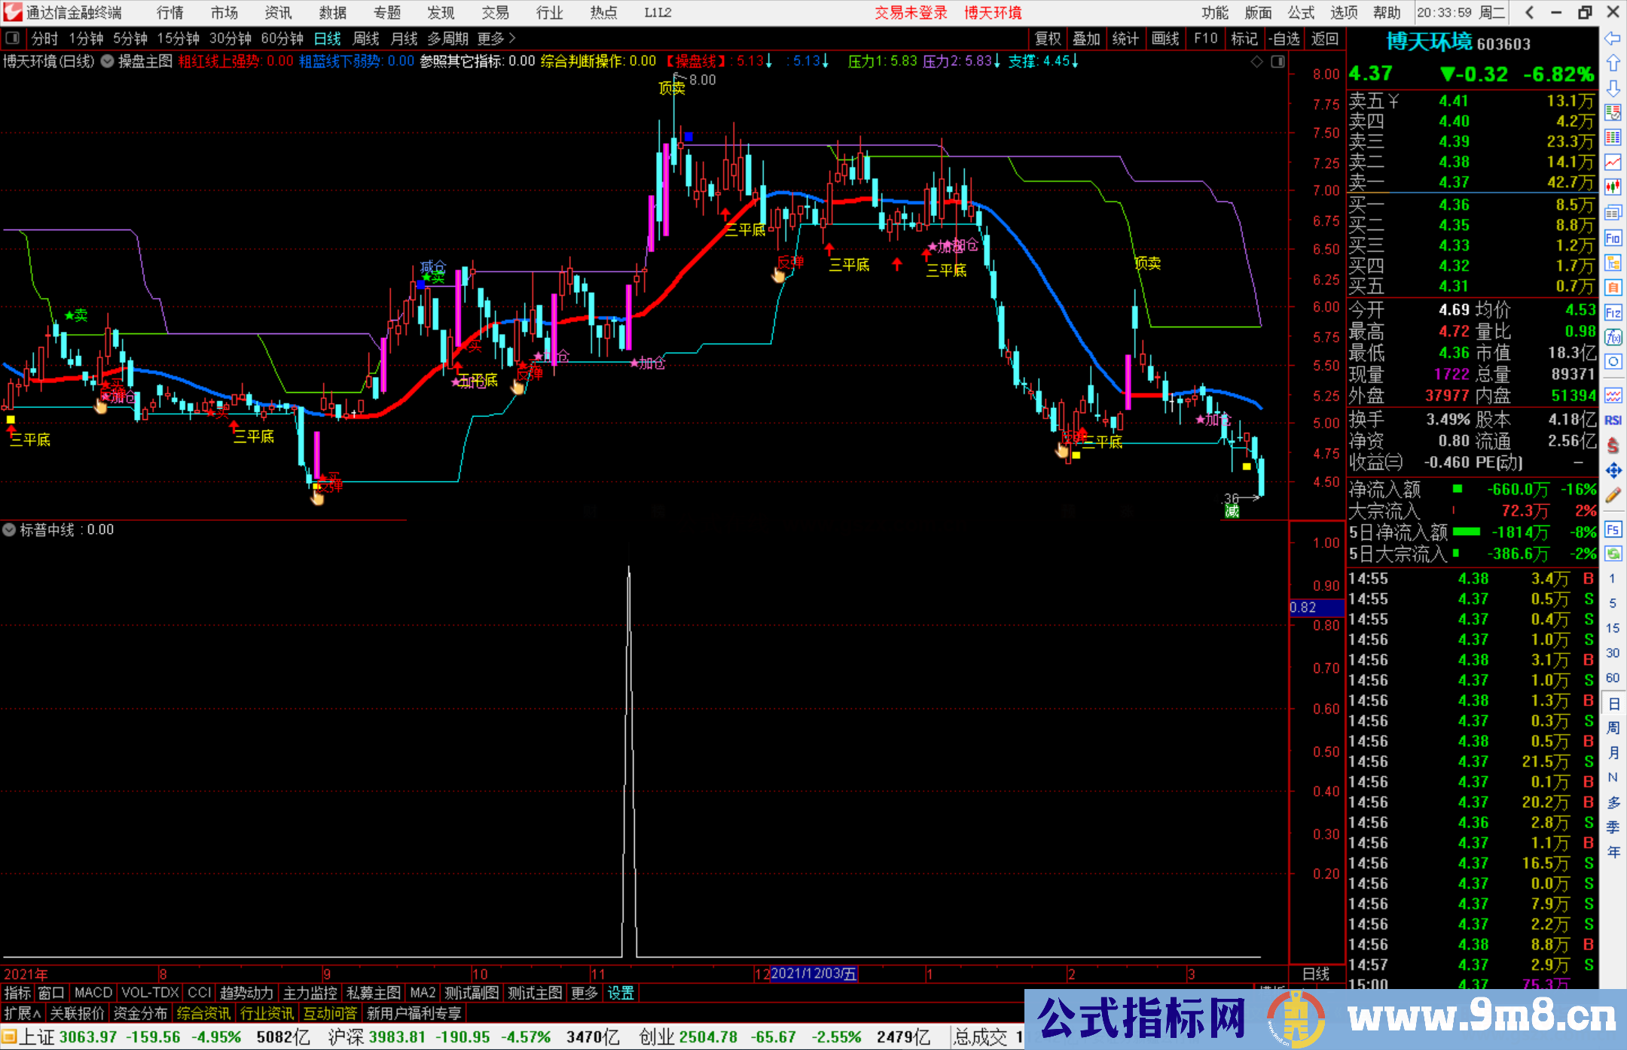
Task: Click the candlestick chart icon in sidebar
Action: [x=1613, y=187]
